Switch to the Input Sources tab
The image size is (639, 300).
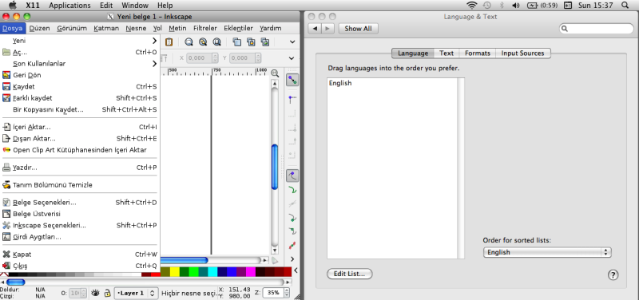tap(523, 53)
